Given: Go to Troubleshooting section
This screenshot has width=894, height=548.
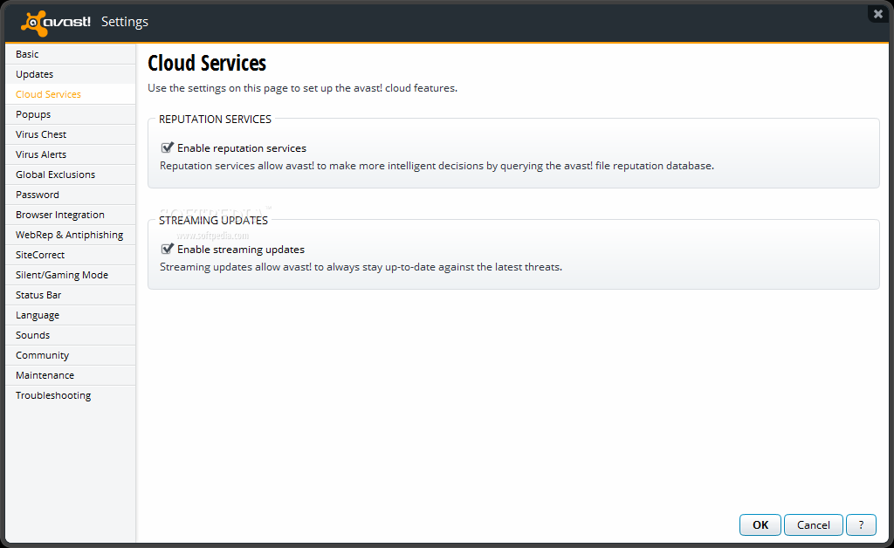Looking at the screenshot, I should point(71,395).
